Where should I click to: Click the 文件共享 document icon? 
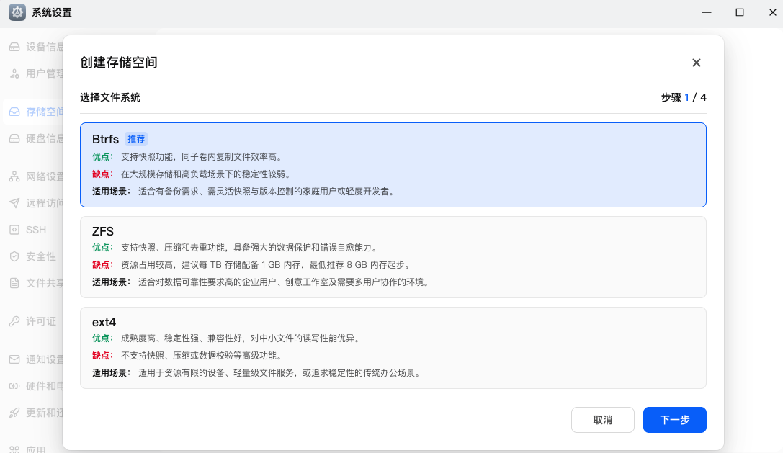(x=16, y=282)
